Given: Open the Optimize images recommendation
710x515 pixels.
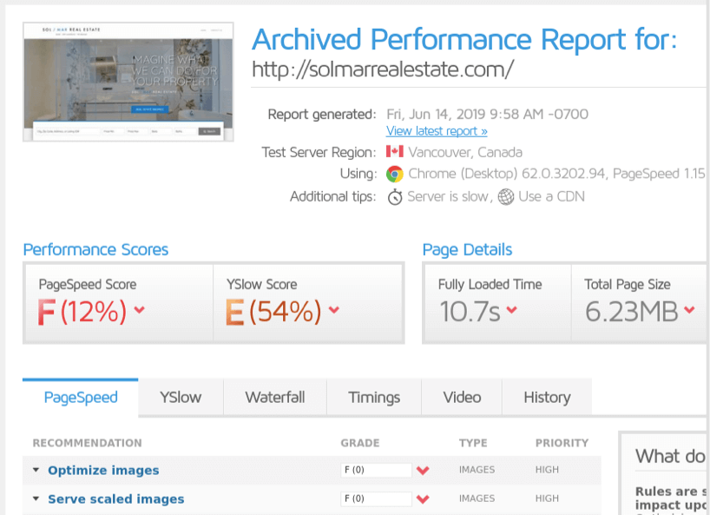Looking at the screenshot, I should 103,470.
